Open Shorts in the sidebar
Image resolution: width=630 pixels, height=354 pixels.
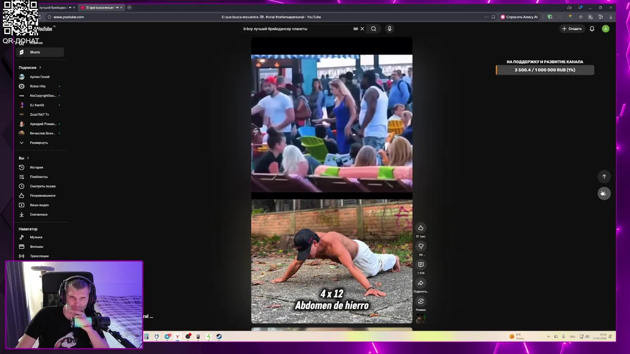tap(40, 52)
